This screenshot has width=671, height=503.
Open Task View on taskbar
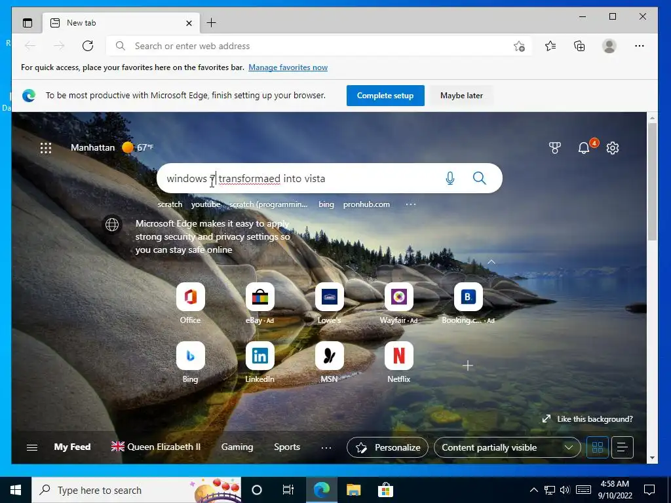(x=288, y=490)
